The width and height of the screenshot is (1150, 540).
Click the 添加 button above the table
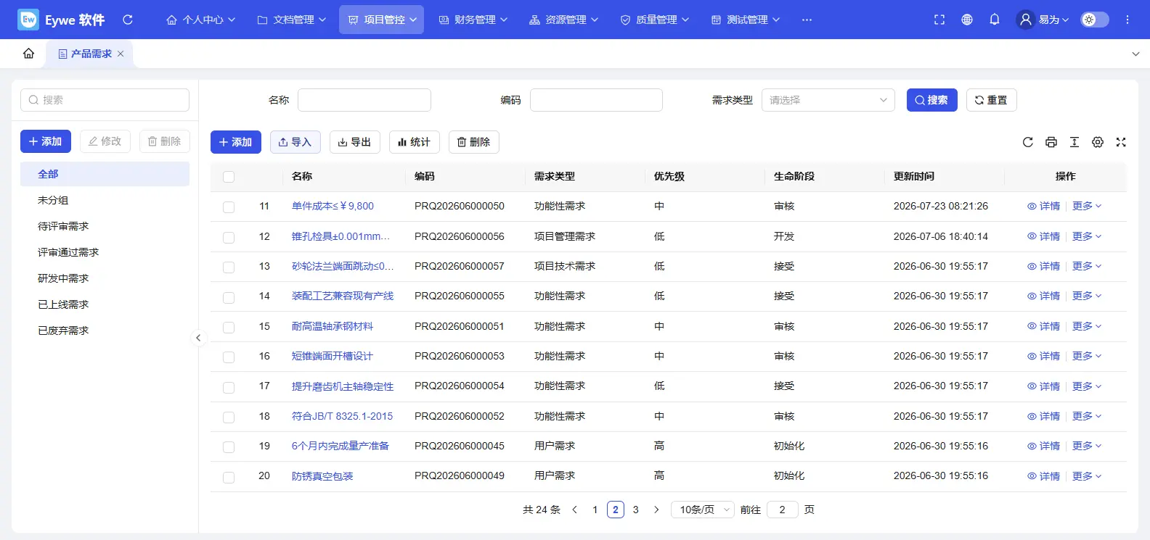[x=236, y=142]
